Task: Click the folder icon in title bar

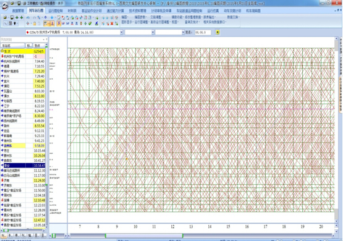Action: point(12,3)
